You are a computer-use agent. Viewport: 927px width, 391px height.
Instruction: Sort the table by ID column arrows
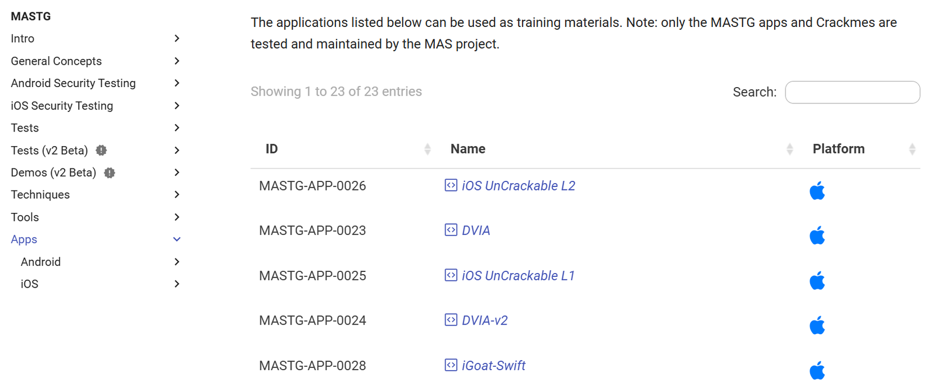click(428, 149)
